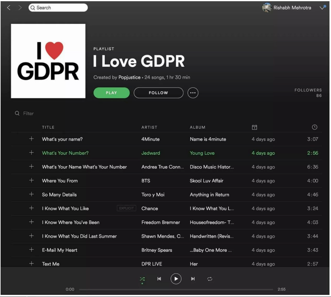
Task: Click the EXPLICIT tag on I Know What You Like
Action: (x=126, y=208)
